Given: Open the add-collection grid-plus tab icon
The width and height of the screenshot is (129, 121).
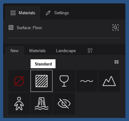Looking at the screenshot, I should (x=90, y=51).
